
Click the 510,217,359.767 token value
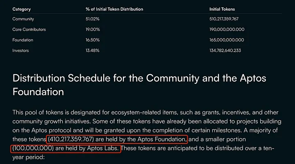(x=224, y=19)
